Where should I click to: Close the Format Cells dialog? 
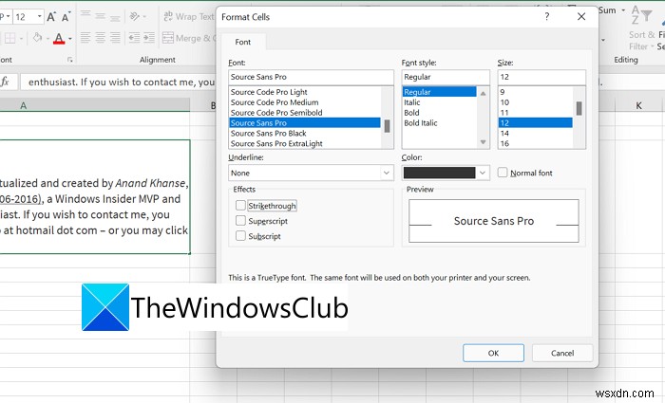pos(581,16)
